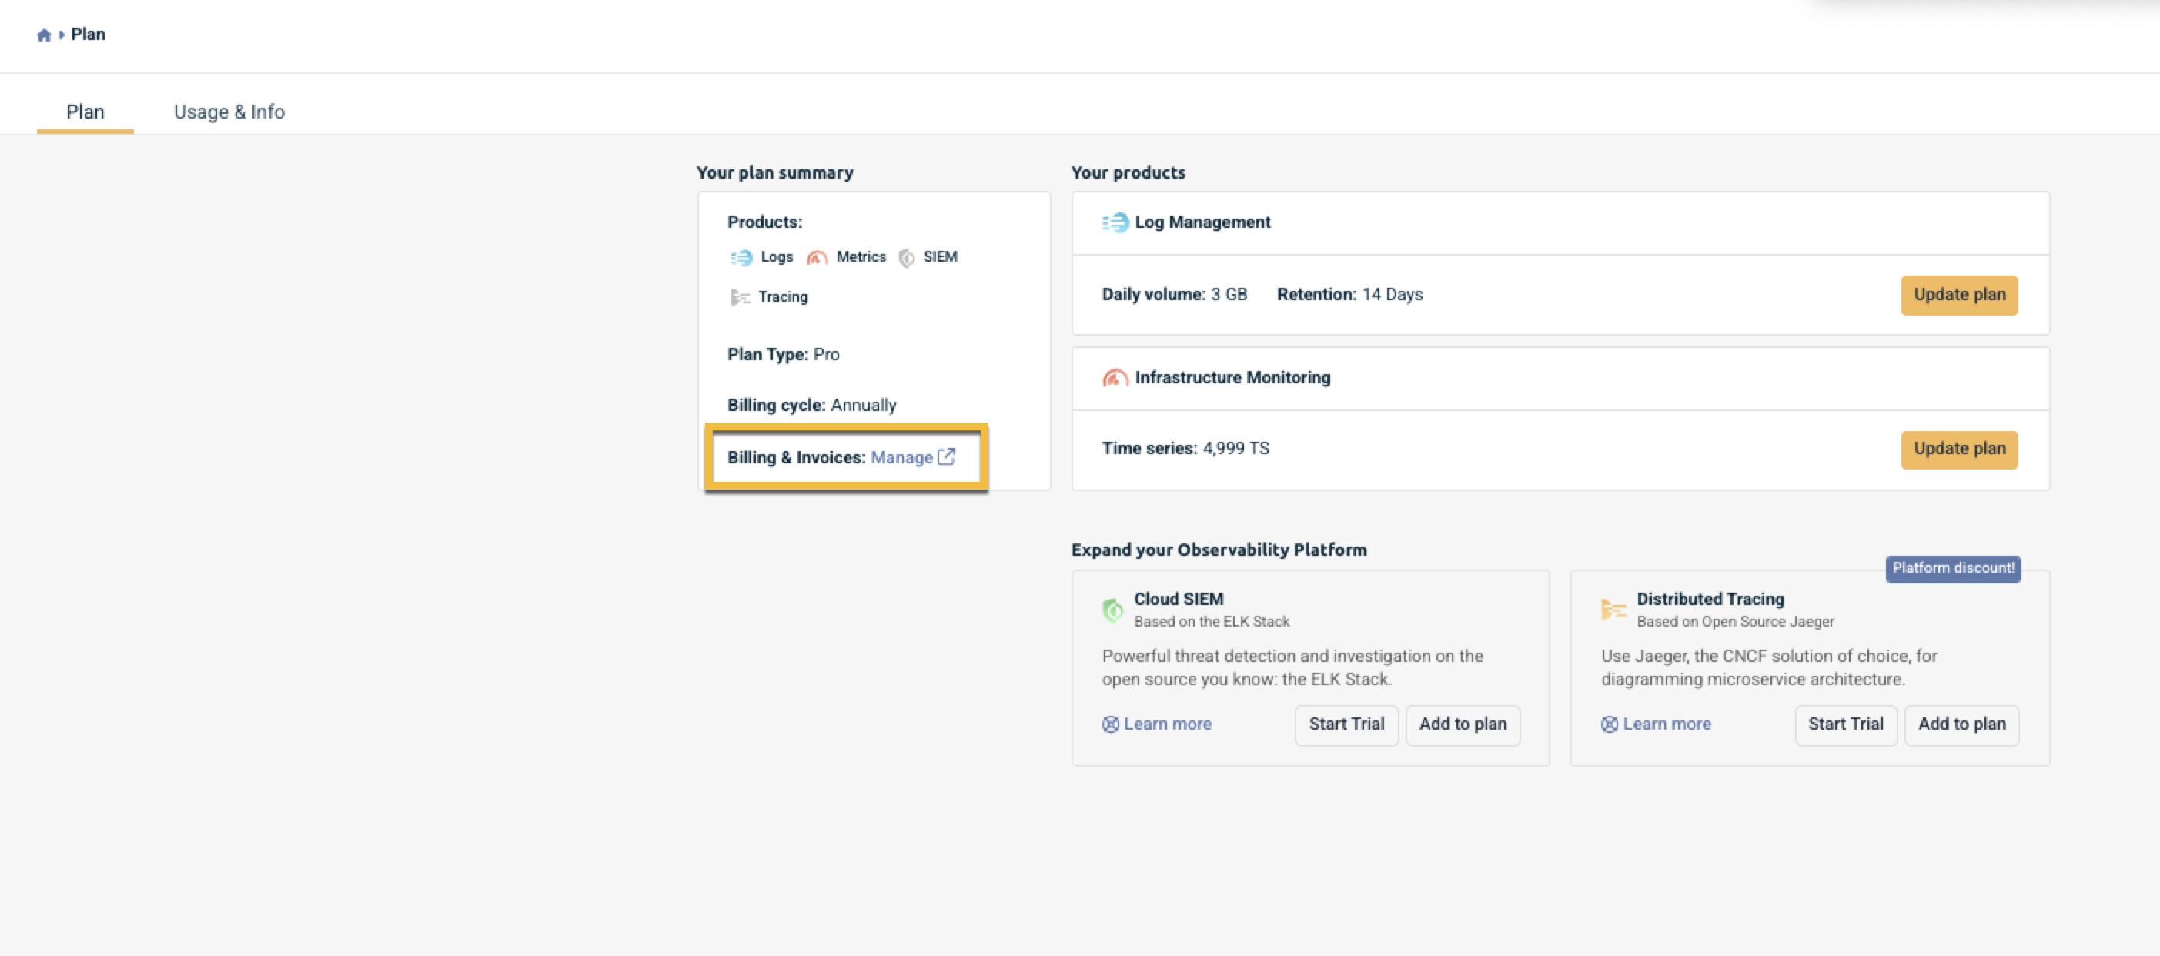Open Learn more link for Distributed Tracing

point(1666,724)
